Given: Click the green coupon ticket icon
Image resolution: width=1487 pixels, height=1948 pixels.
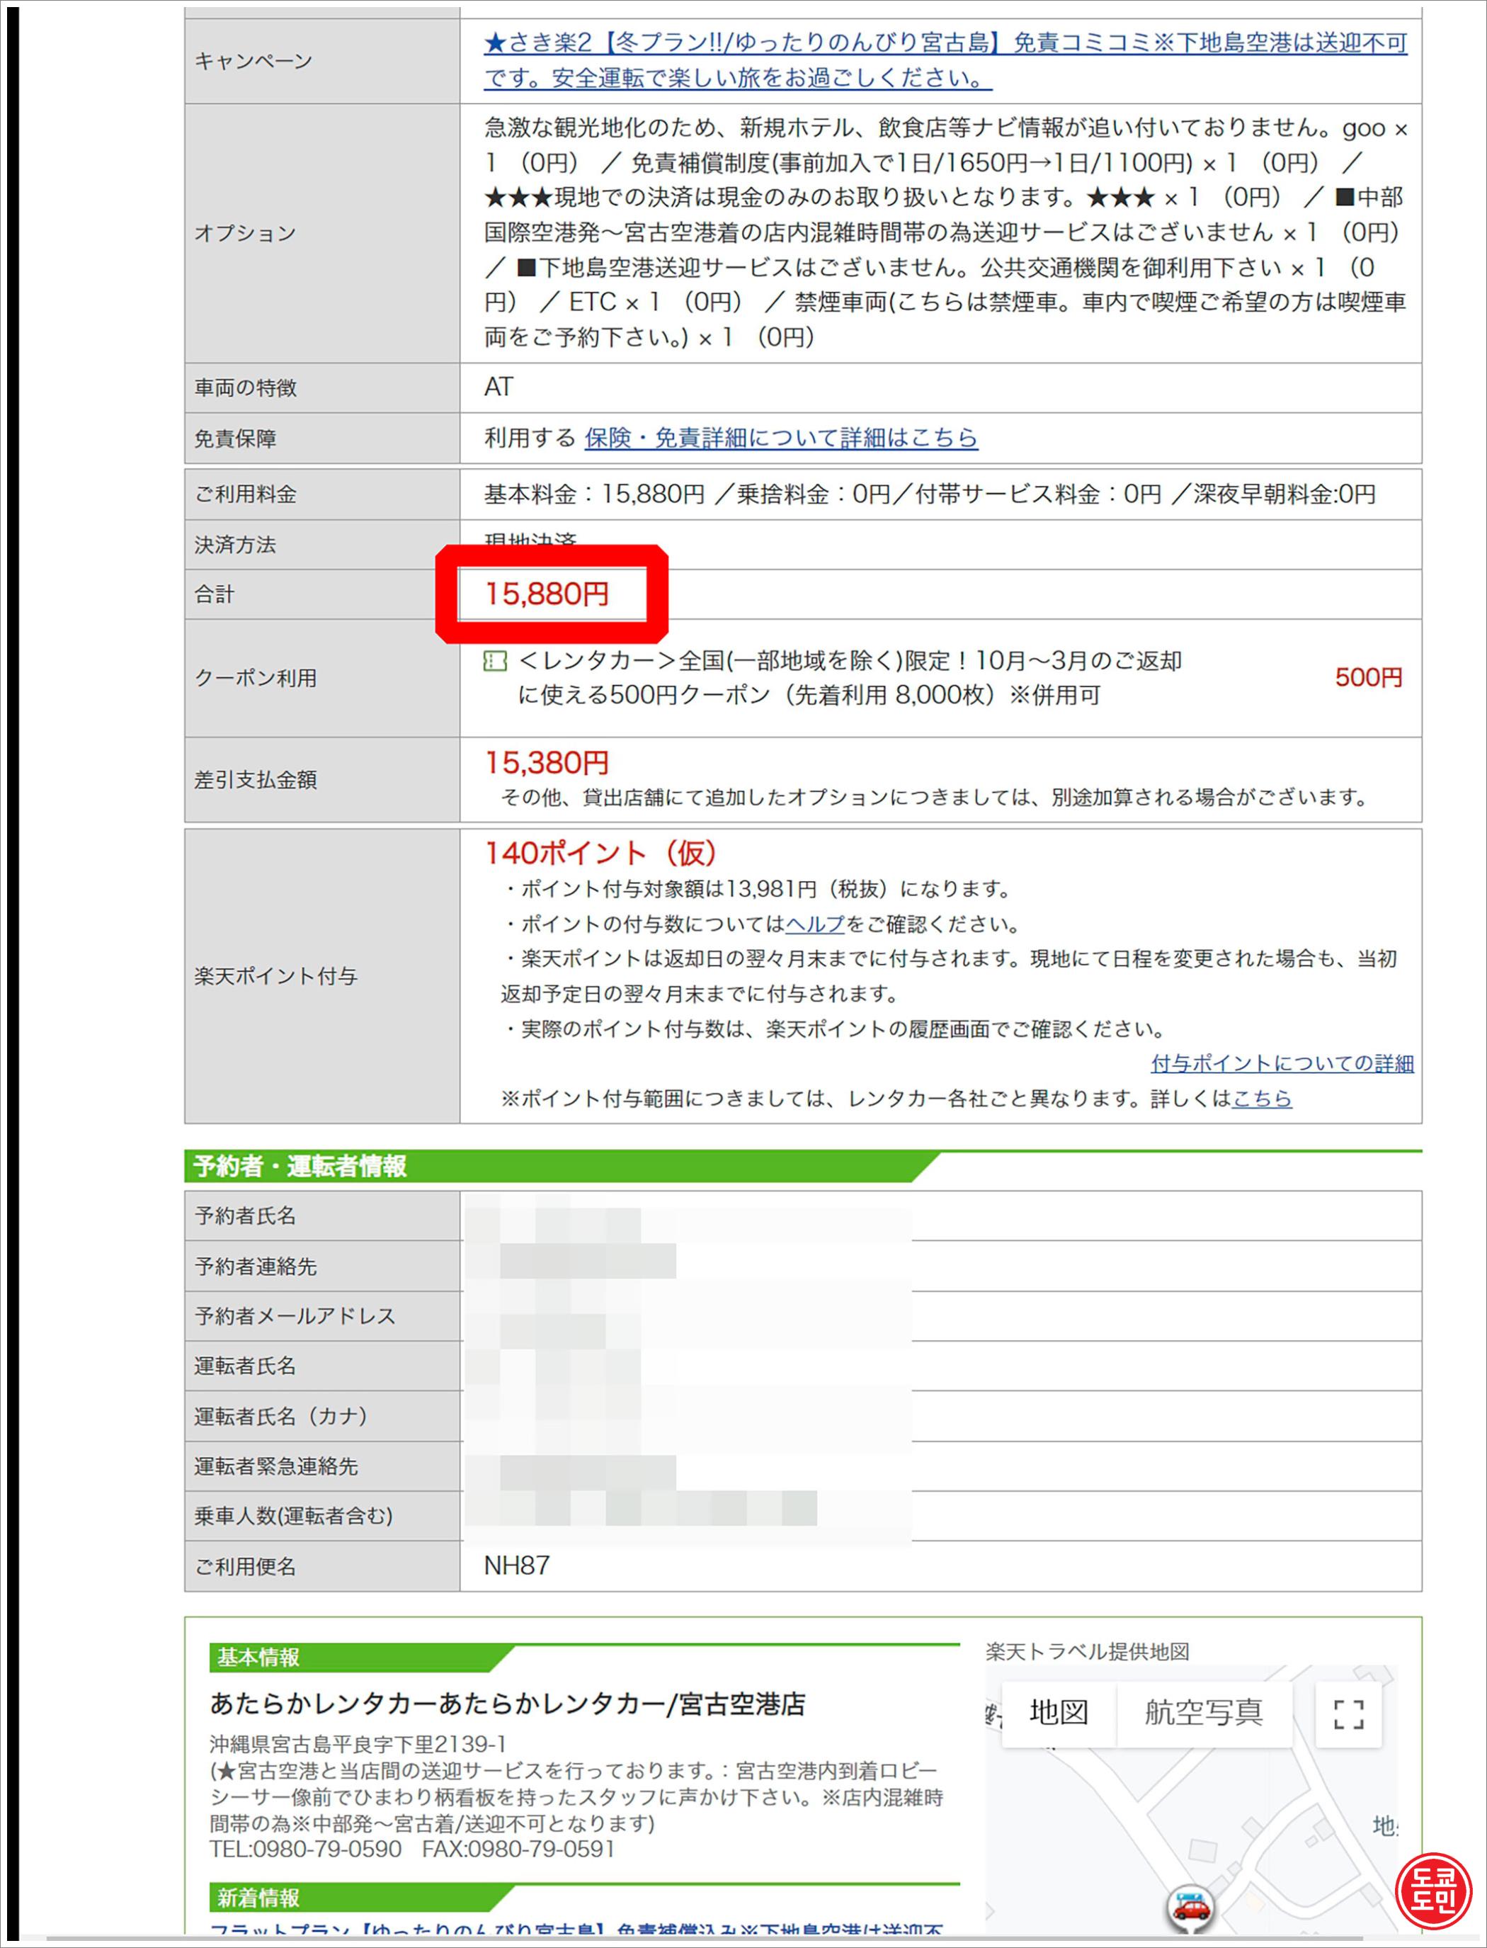Looking at the screenshot, I should pos(495,662).
